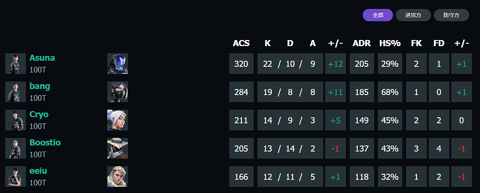Click eeiu's agent icon

click(118, 177)
